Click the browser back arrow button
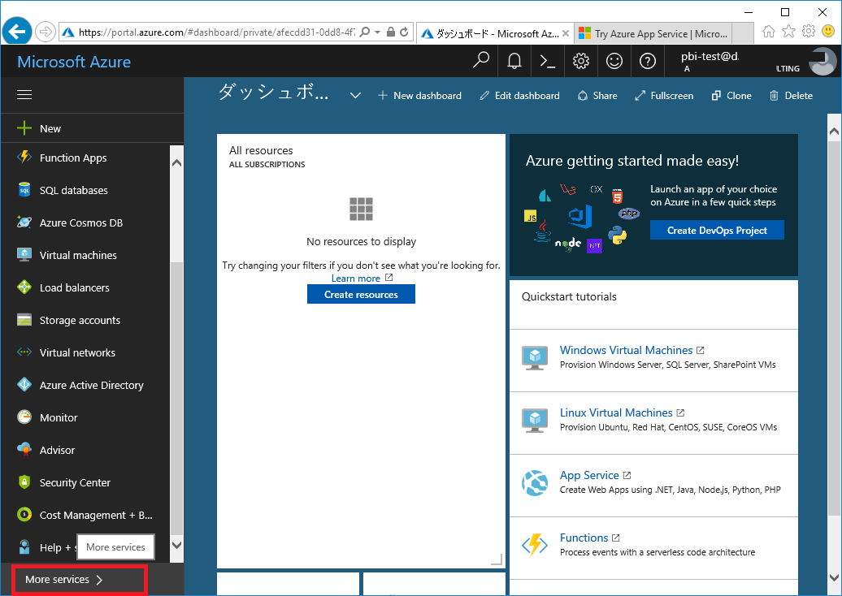 (x=17, y=32)
